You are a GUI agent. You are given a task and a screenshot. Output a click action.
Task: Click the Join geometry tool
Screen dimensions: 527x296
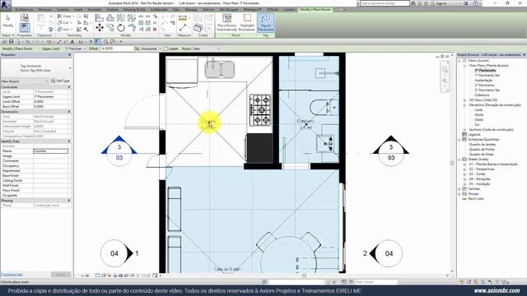click(63, 30)
